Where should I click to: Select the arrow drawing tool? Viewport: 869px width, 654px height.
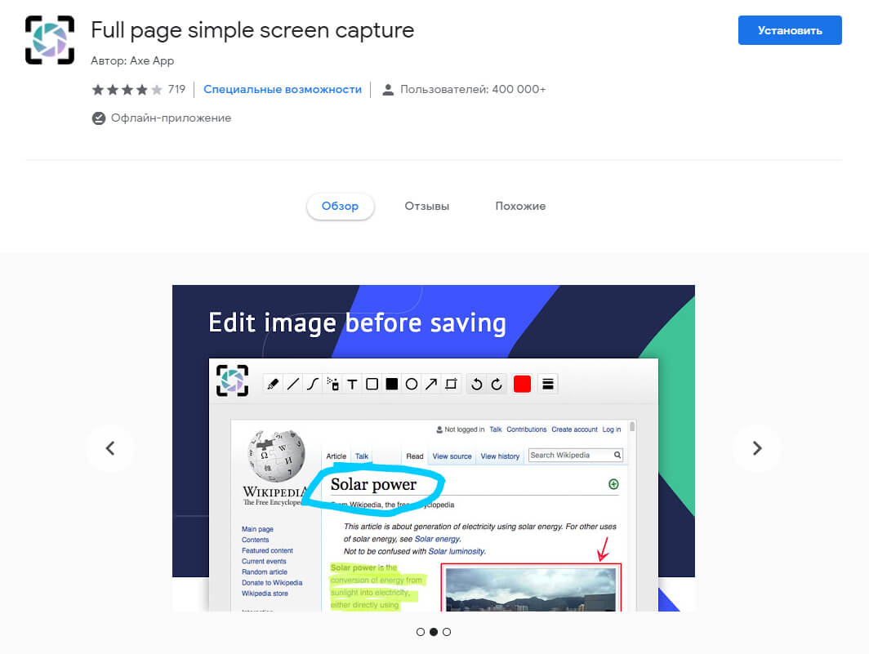pyautogui.click(x=431, y=384)
